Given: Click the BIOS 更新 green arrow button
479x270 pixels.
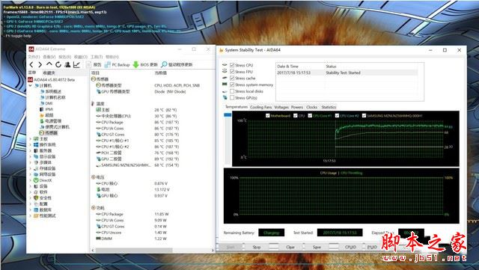Looking at the screenshot, I should [x=145, y=65].
